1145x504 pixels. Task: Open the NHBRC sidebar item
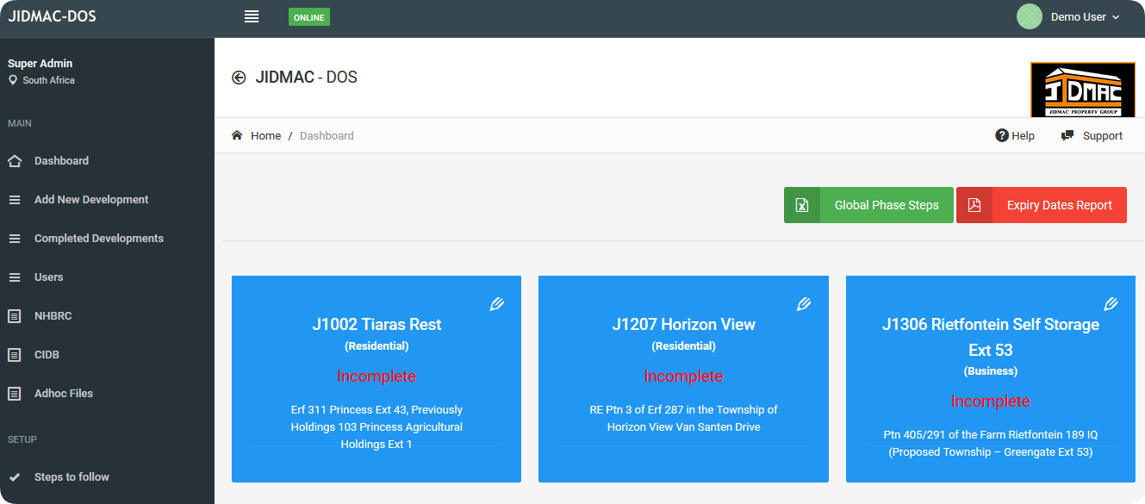tap(53, 316)
